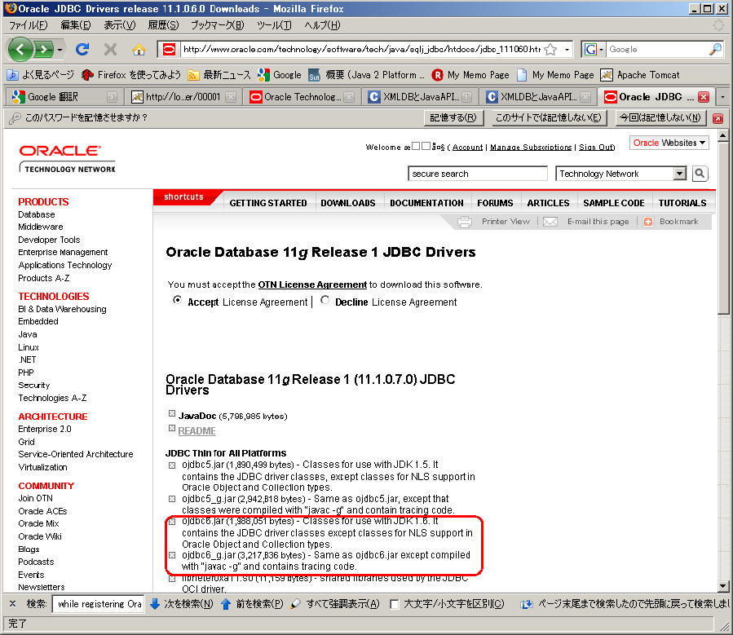Expand the Technology Network combo box
This screenshot has width=733, height=635.
point(679,174)
